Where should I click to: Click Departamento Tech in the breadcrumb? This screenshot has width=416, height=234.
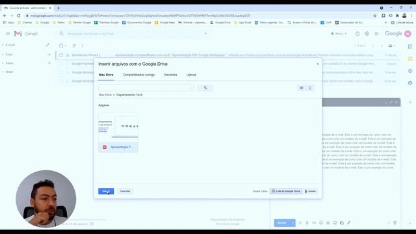tap(129, 95)
